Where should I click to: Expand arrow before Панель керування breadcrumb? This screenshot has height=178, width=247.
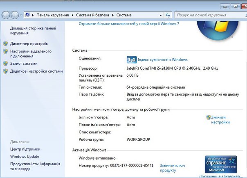(x=33, y=15)
